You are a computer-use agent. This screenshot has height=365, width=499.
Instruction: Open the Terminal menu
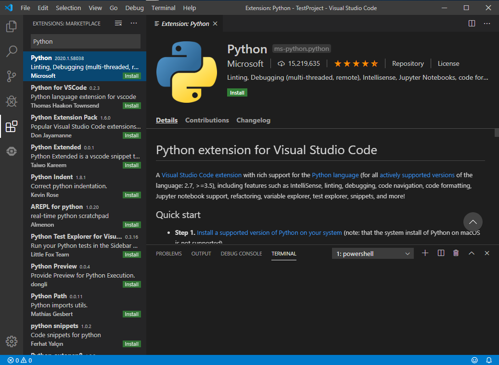(x=163, y=8)
